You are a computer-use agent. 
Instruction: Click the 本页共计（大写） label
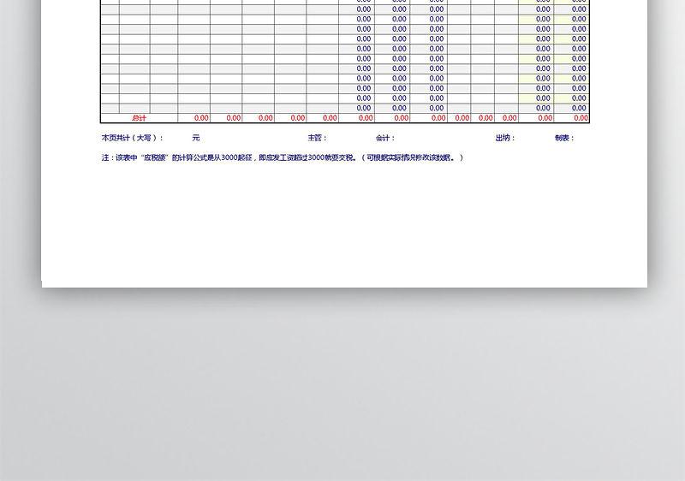pos(132,138)
